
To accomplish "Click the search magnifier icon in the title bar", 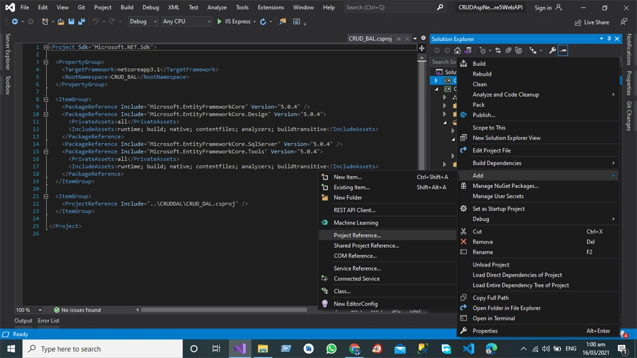I will coord(440,7).
